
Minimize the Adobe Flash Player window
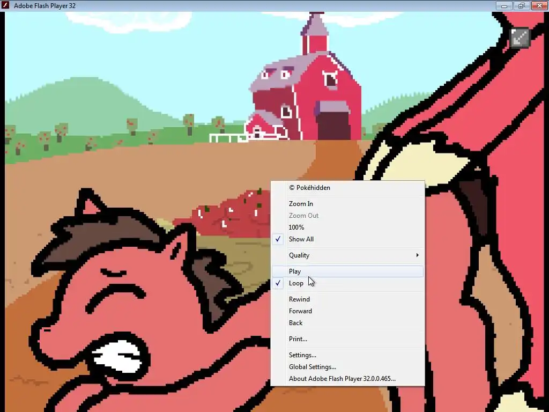click(504, 5)
